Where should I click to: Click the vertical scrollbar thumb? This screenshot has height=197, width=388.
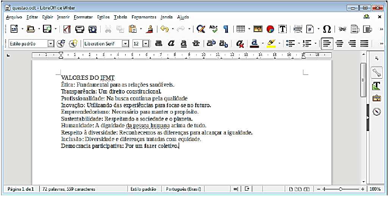coord(363,80)
